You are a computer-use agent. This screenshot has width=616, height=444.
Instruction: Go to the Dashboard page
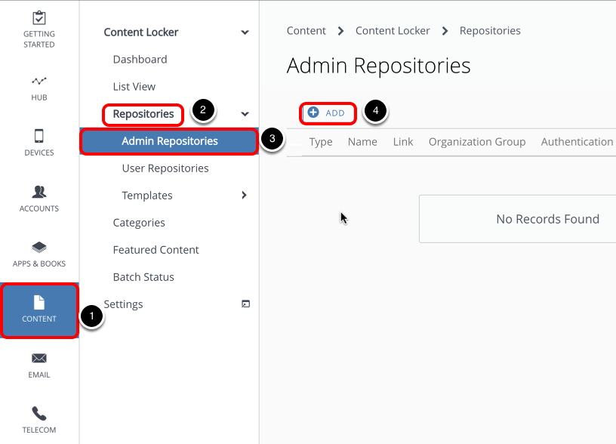tap(140, 60)
